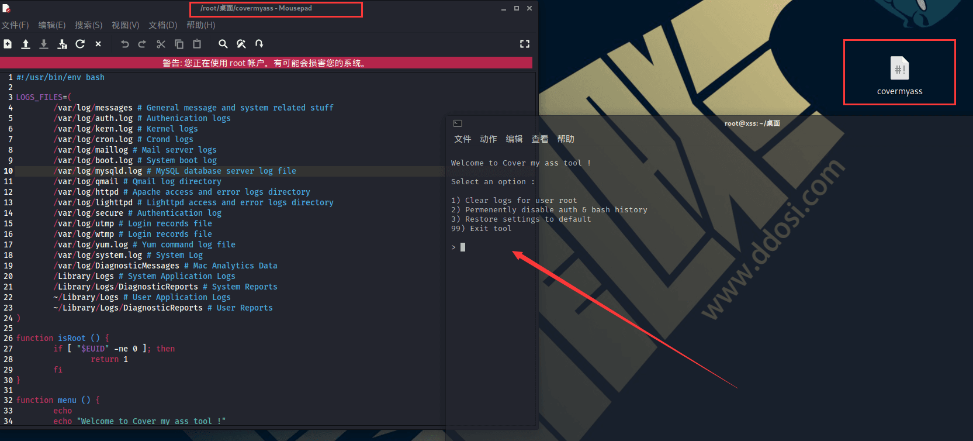This screenshot has height=441, width=973.
Task: Cut selection with the scissors icon
Action: click(x=161, y=44)
